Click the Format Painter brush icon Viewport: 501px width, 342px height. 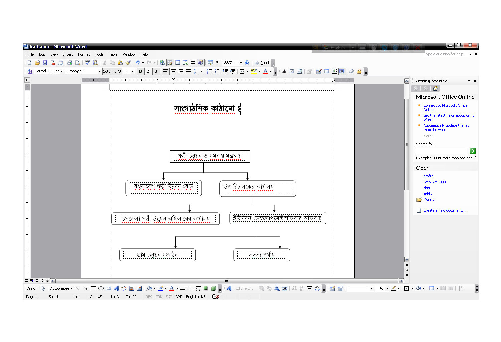point(128,63)
